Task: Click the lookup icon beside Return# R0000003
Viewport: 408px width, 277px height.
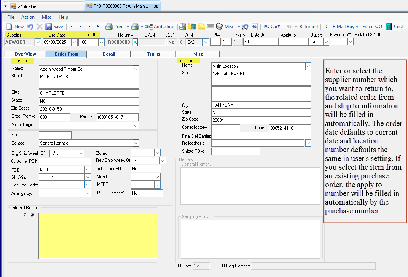Action: point(135,42)
